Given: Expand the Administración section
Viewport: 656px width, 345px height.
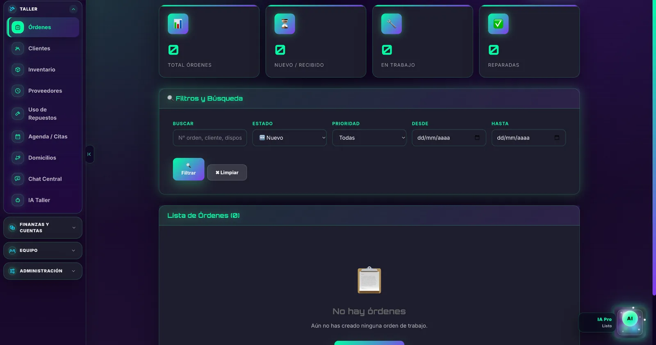Looking at the screenshot, I should (43, 271).
